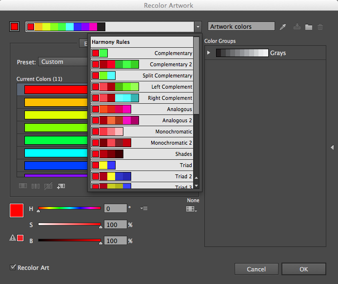Open the harmony rules dropdown arrow
The width and height of the screenshot is (338, 284).
[198, 27]
